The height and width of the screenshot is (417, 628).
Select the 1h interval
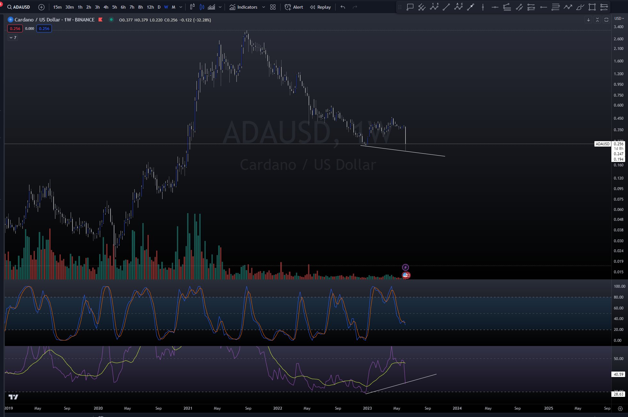coord(80,7)
